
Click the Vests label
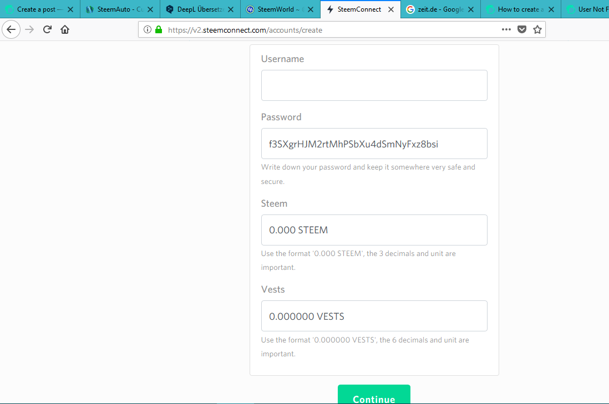tap(273, 289)
